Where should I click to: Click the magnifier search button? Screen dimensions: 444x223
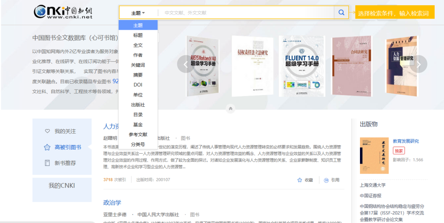point(341,13)
